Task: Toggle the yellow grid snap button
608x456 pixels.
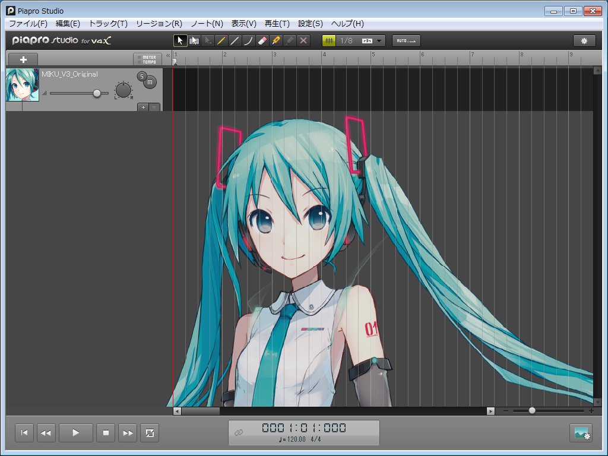Action: 329,41
